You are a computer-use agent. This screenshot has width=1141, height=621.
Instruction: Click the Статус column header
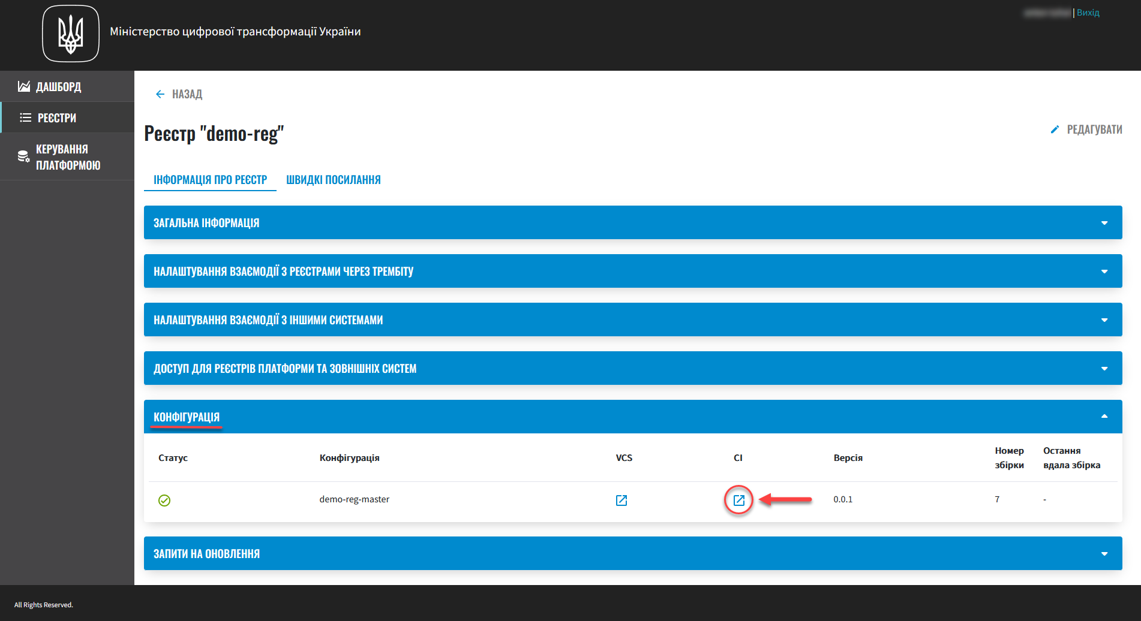coord(173,458)
